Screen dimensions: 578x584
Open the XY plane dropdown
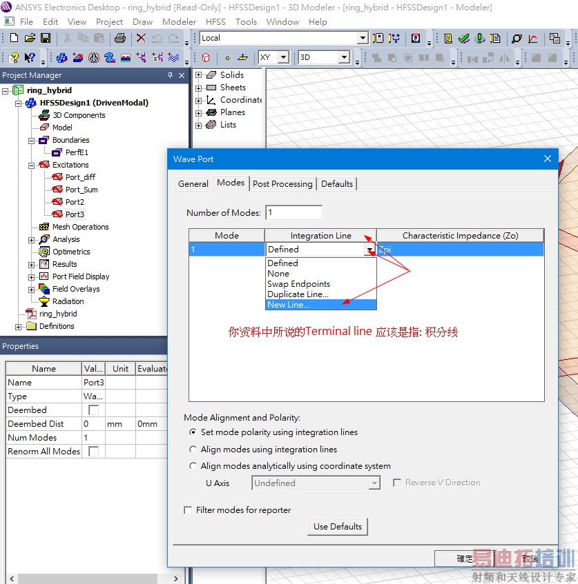(284, 57)
